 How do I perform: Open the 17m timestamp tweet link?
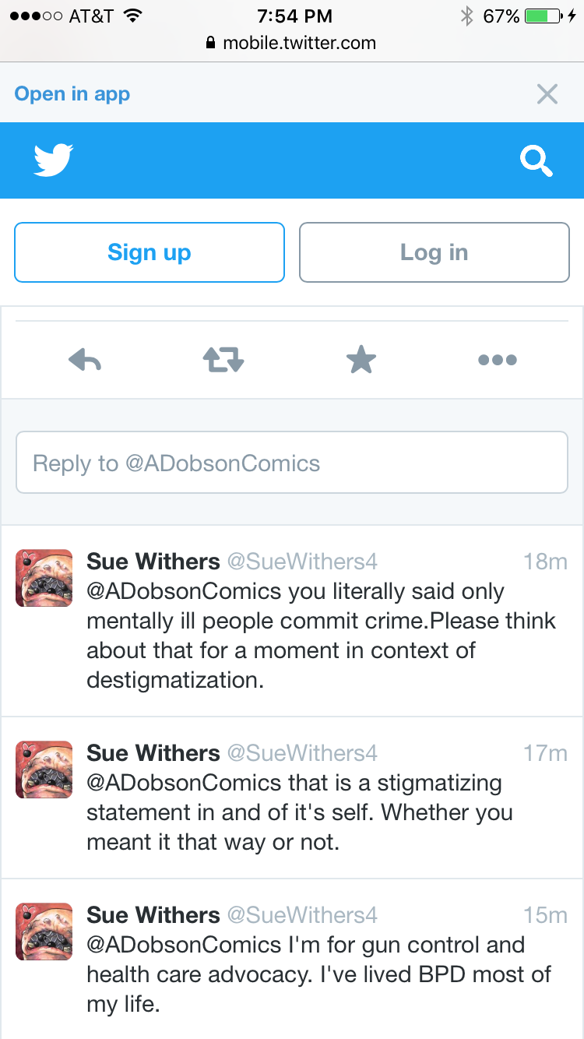545,753
